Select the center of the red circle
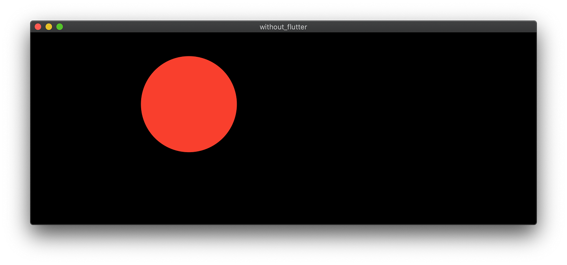Screen dimensions: 567x265 click(x=189, y=104)
